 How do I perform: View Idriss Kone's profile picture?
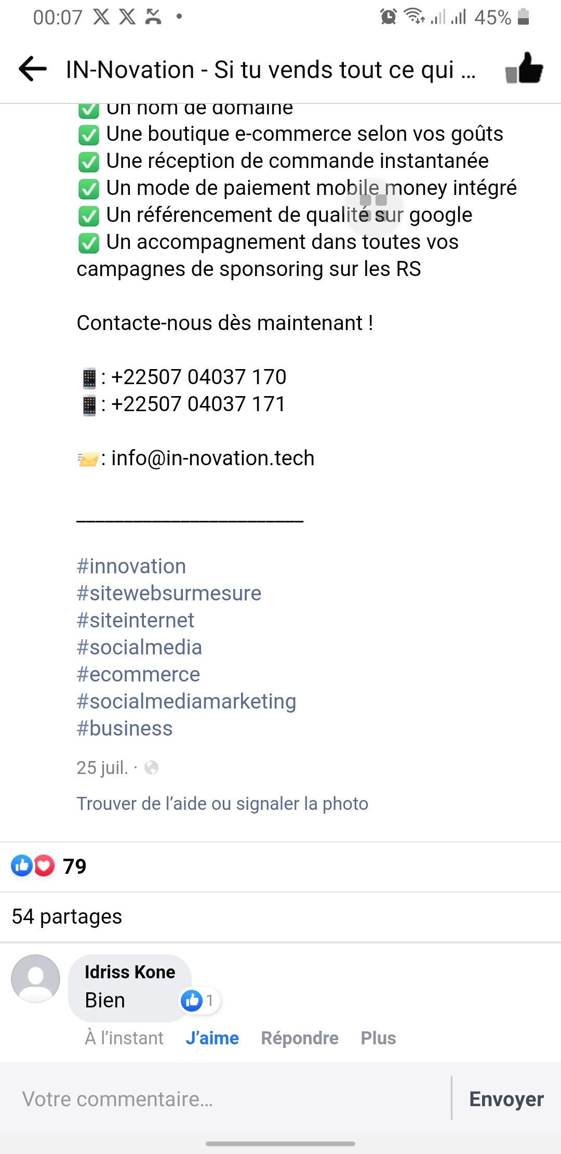[35, 978]
